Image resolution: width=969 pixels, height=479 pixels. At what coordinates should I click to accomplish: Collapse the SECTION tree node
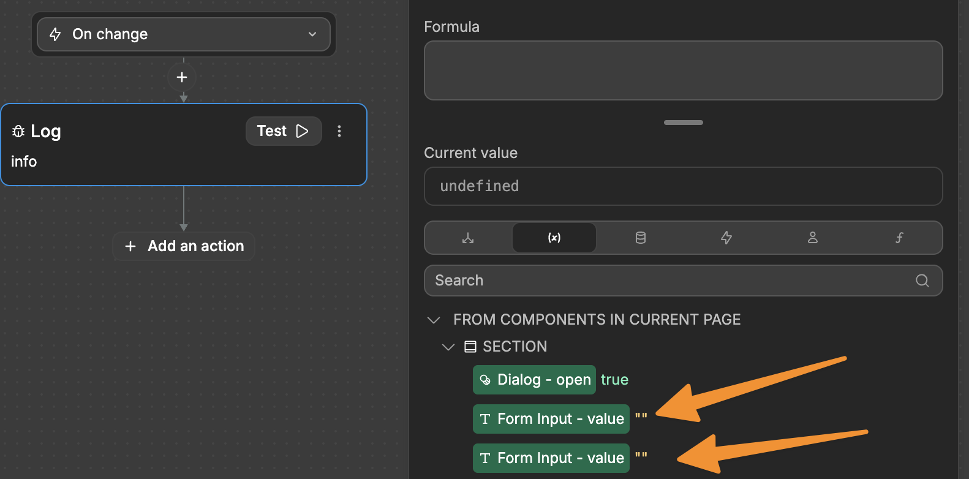click(x=448, y=347)
